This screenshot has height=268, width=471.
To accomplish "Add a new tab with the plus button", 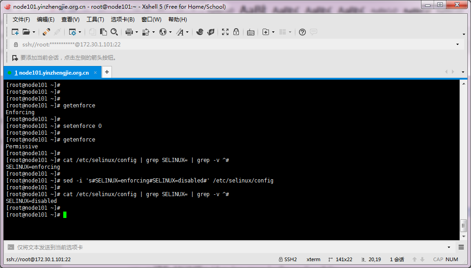I will pos(106,72).
